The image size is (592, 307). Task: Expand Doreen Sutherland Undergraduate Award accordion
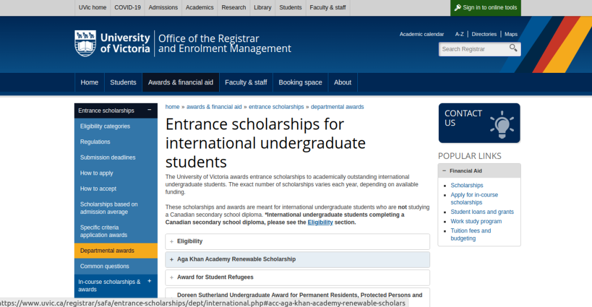pos(298,297)
